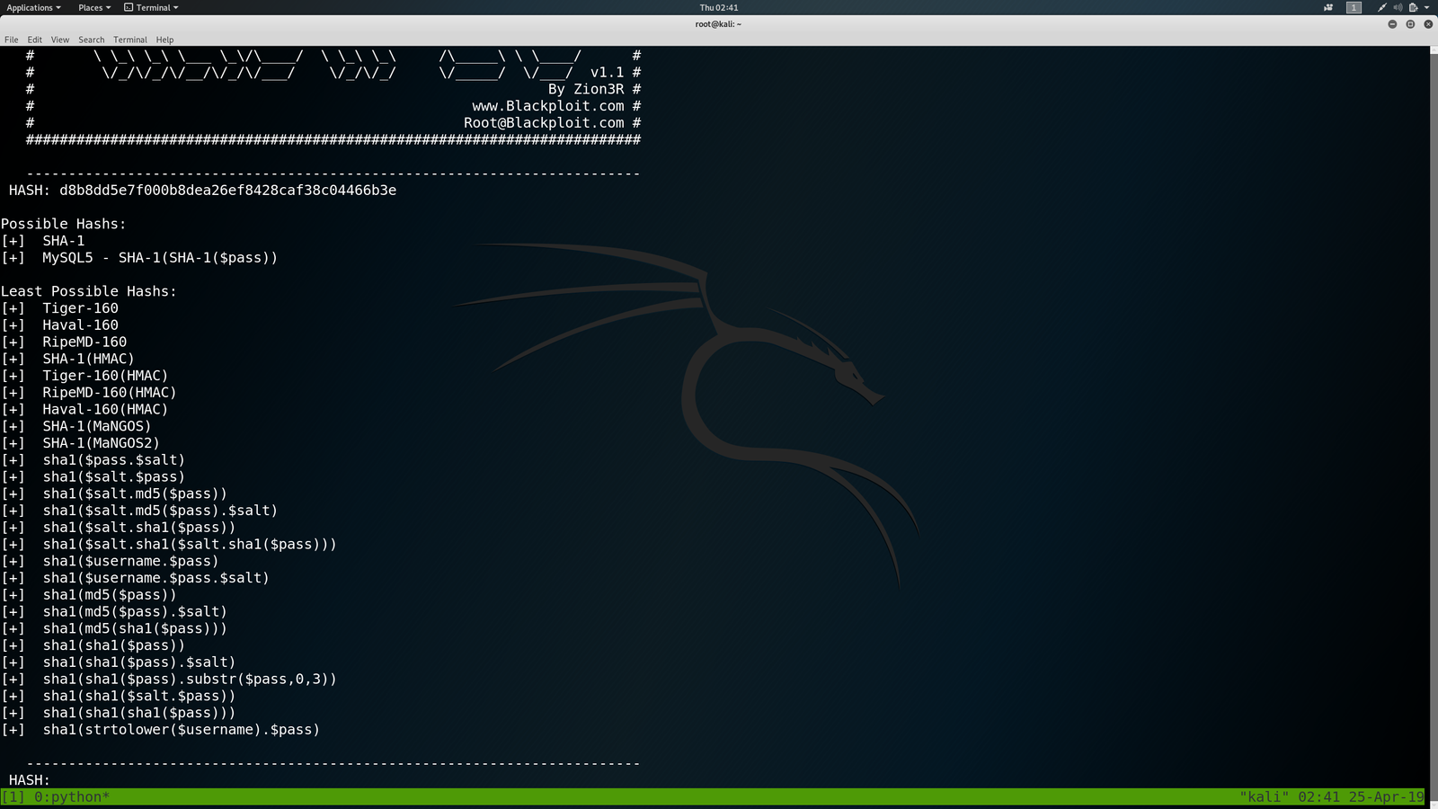This screenshot has width=1438, height=809.
Task: Click the network connection icon in top bar
Action: [x=1381, y=7]
